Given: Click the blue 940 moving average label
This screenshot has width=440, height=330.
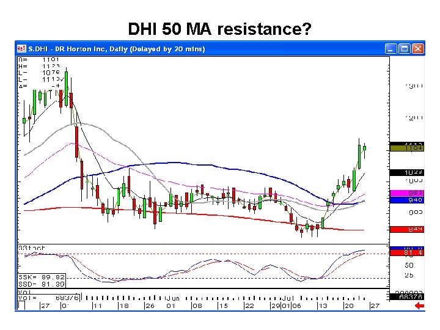Looking at the screenshot, I should (407, 200).
